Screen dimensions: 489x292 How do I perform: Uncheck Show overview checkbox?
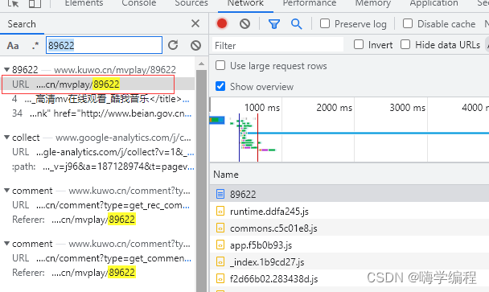(x=220, y=86)
